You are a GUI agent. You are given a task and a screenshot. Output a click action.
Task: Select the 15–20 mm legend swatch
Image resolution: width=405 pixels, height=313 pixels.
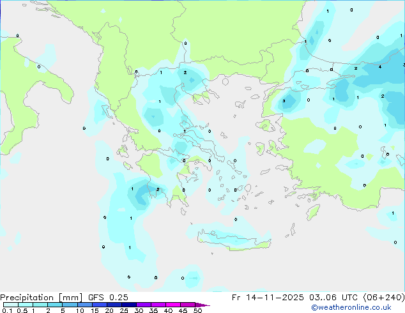(x=99, y=305)
